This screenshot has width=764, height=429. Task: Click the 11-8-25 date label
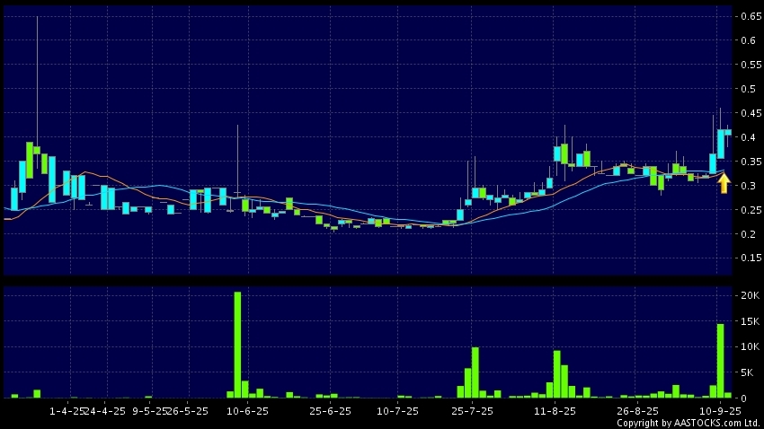pos(555,411)
